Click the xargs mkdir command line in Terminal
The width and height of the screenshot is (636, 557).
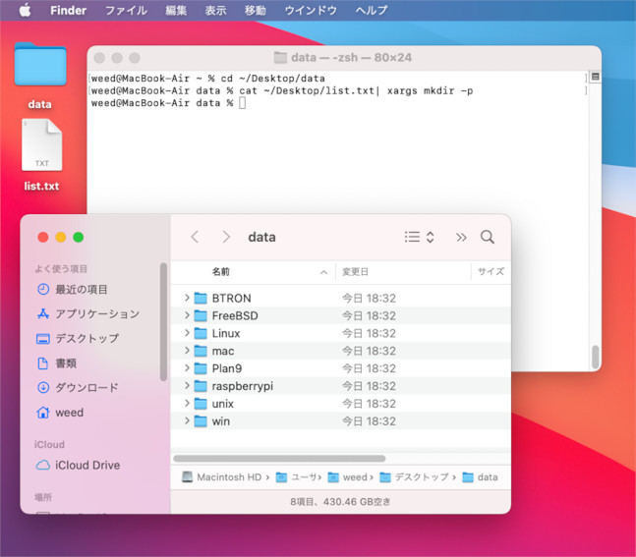pyautogui.click(x=282, y=90)
